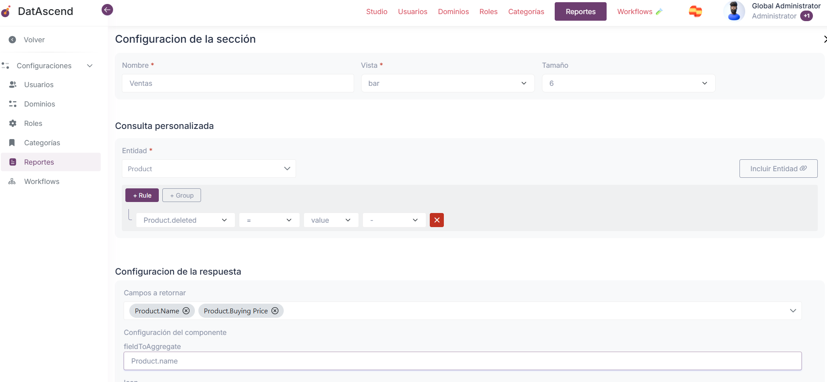
Task: Click the Global Administrator user name
Action: (786, 6)
